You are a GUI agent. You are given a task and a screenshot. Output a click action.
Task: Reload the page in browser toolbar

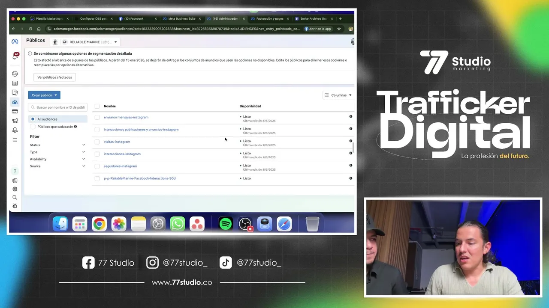pos(30,29)
